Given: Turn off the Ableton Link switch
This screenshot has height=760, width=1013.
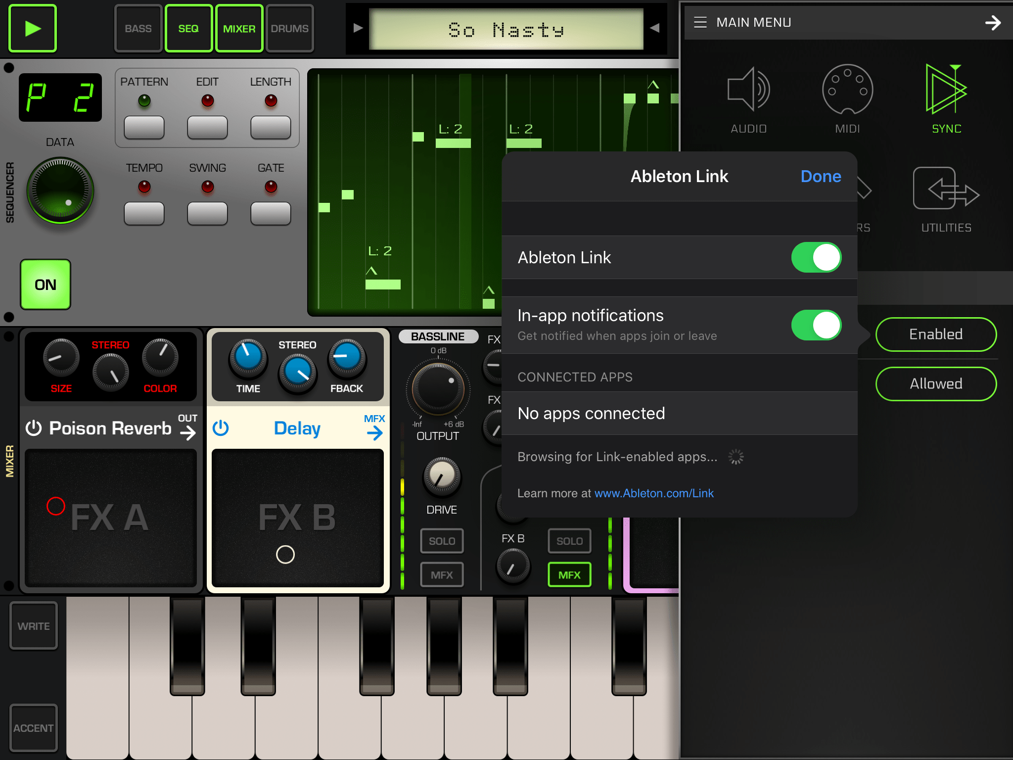Looking at the screenshot, I should (x=816, y=257).
